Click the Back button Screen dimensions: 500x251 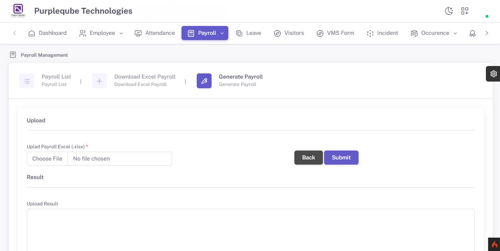308,158
